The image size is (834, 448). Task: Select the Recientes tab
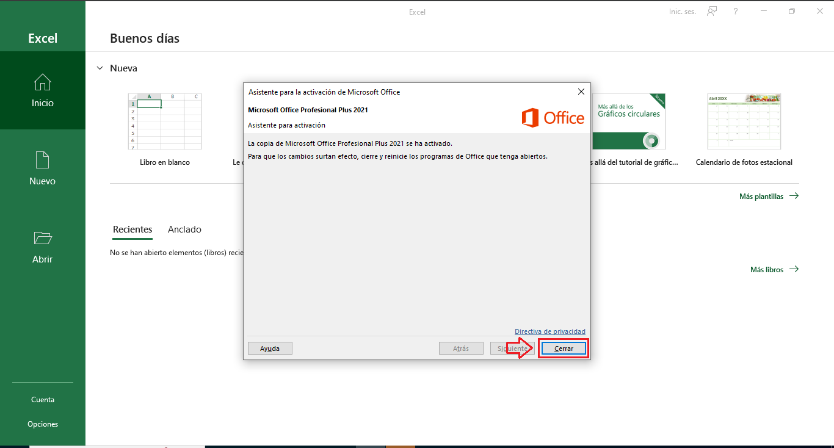point(132,229)
